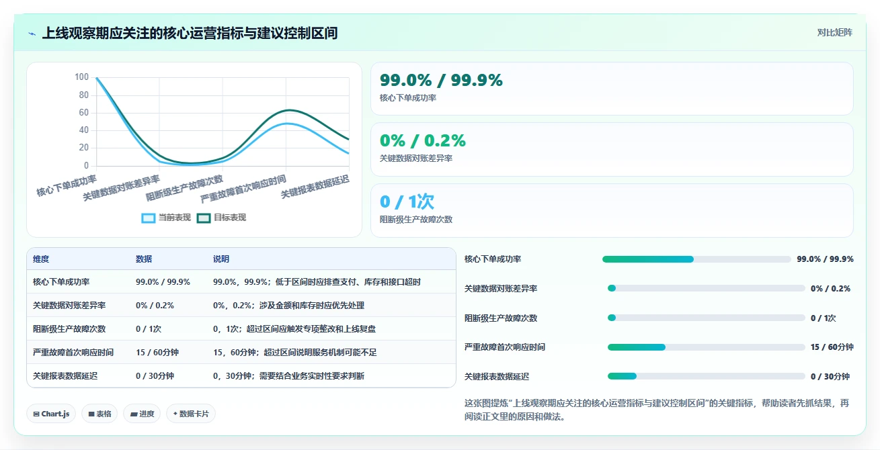Screen dimensions: 880x450
Task: Click the chart y-axis value 100
Action: 81,77
